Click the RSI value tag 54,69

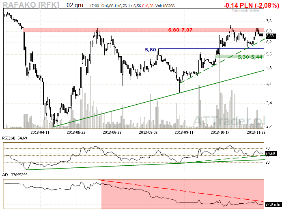271,154
